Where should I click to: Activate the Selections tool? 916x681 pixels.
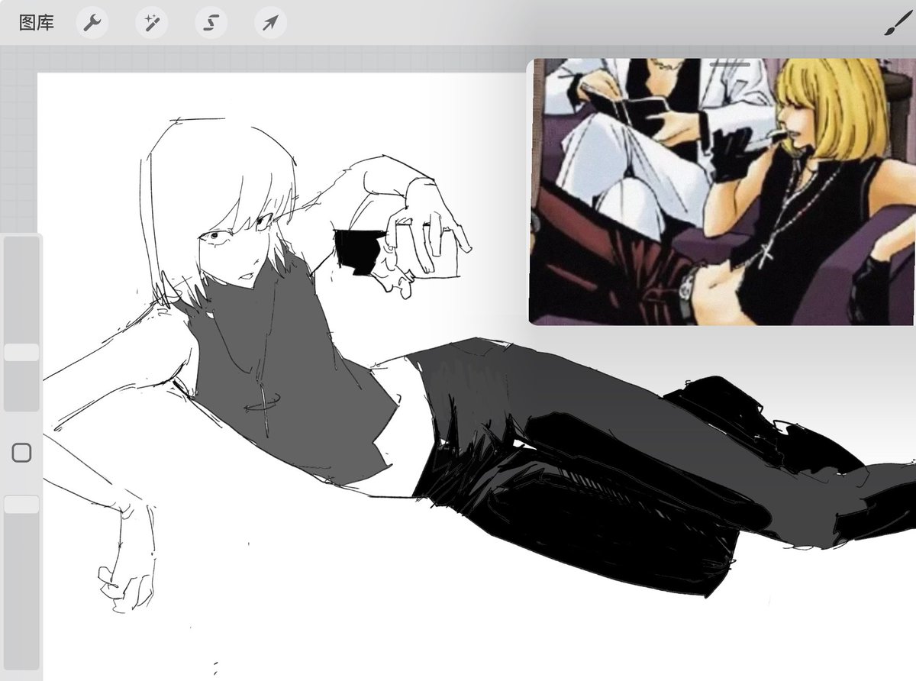click(209, 23)
